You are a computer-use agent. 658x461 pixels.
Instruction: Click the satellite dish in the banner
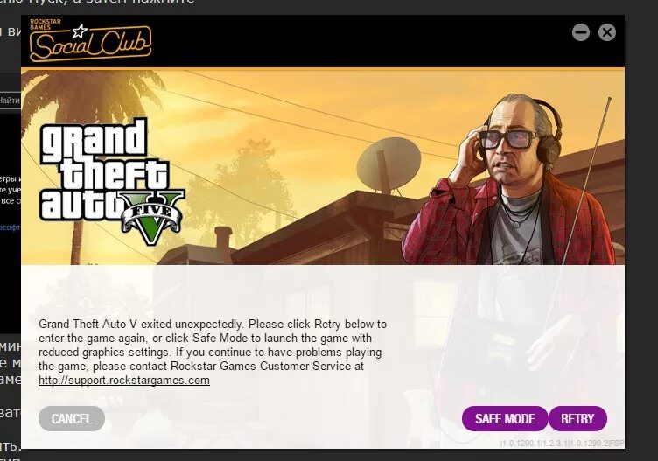[388, 165]
